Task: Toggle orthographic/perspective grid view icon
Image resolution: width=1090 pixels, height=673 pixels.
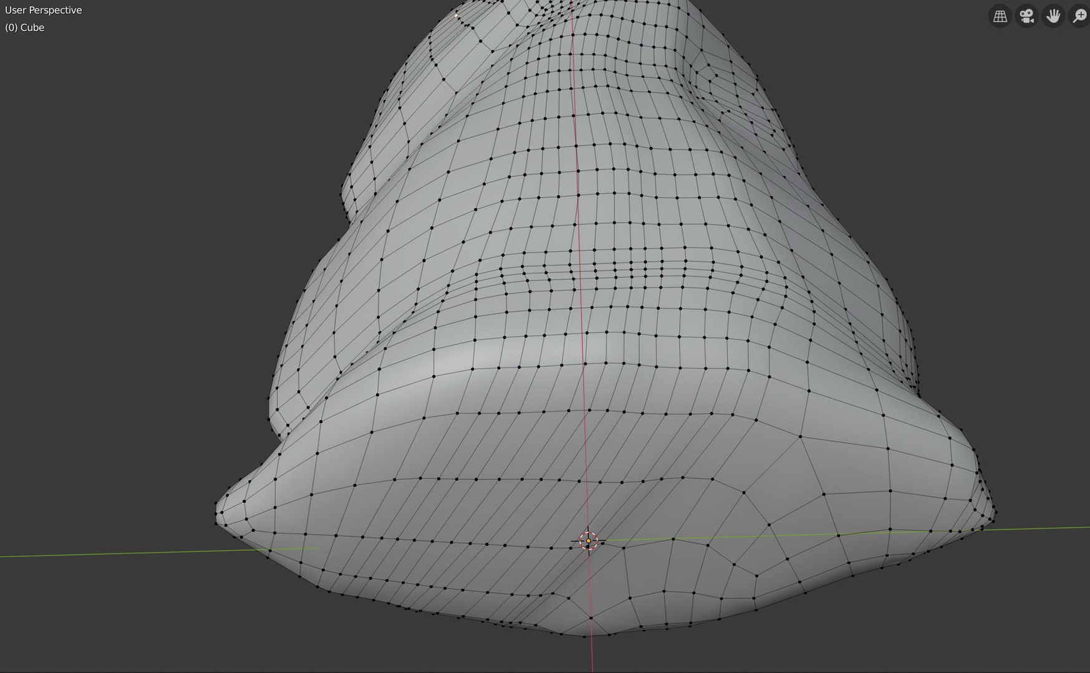Action: click(1000, 16)
